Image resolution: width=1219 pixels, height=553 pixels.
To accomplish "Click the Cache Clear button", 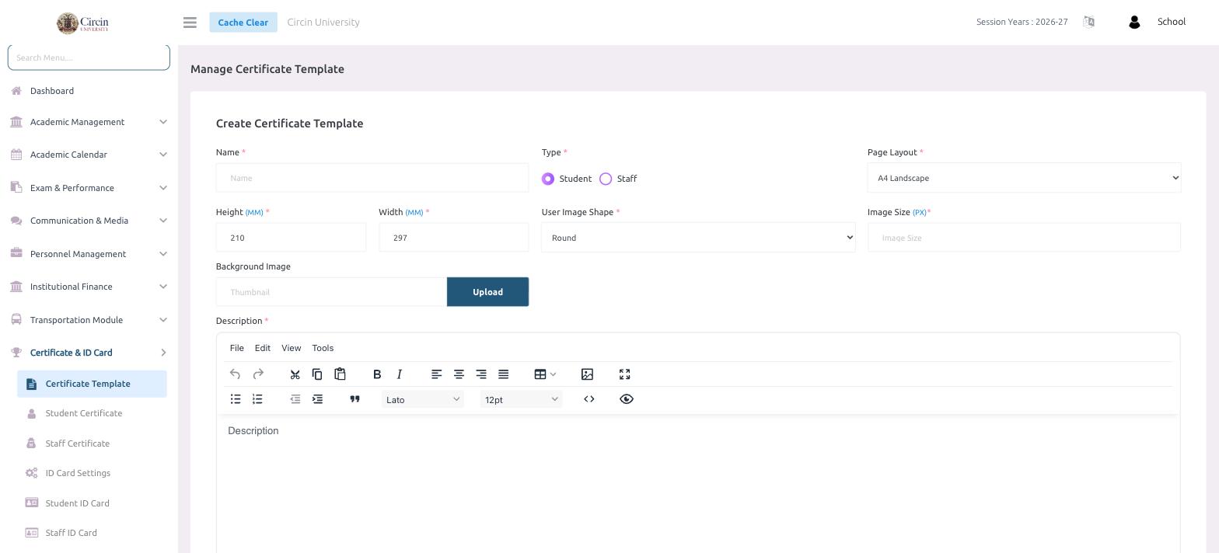I will point(243,23).
